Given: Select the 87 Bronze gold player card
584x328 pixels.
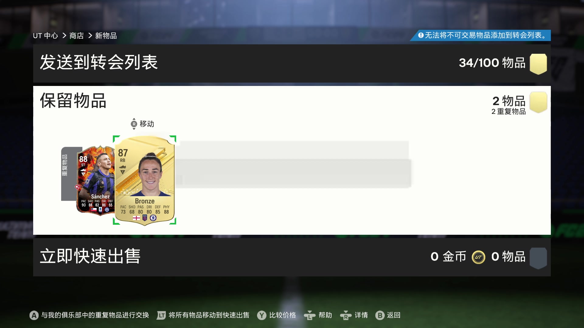Looking at the screenshot, I should click(144, 180).
